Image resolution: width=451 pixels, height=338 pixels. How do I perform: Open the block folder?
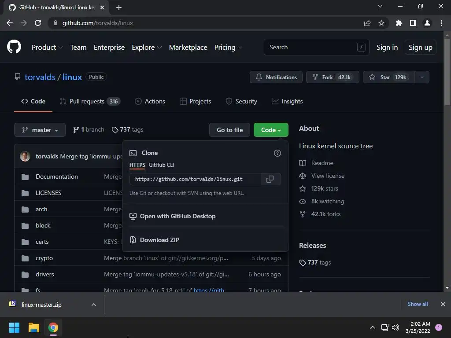43,226
